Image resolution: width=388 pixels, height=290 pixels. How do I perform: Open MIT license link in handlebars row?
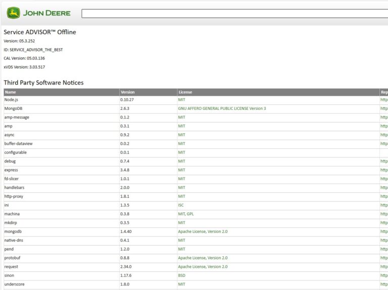[x=181, y=188]
